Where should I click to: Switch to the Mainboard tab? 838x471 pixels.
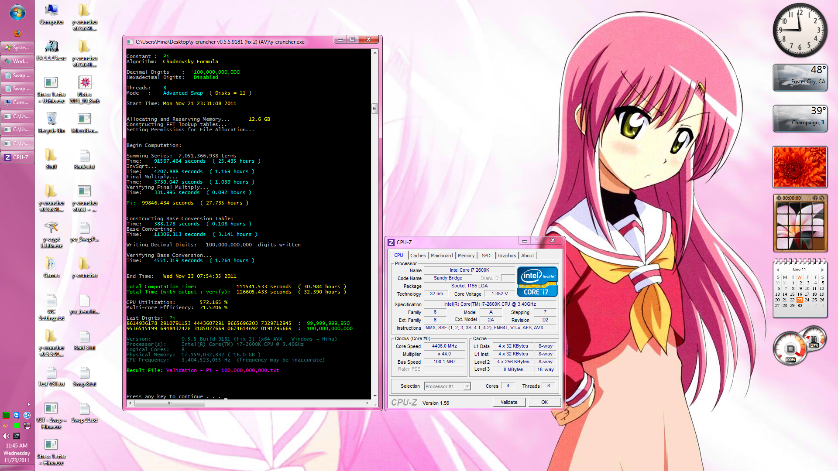coord(442,256)
